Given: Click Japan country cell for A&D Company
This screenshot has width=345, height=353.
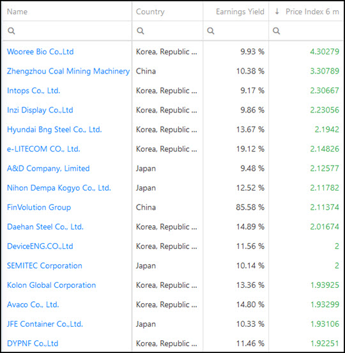Looking at the screenshot, I should 146,168.
